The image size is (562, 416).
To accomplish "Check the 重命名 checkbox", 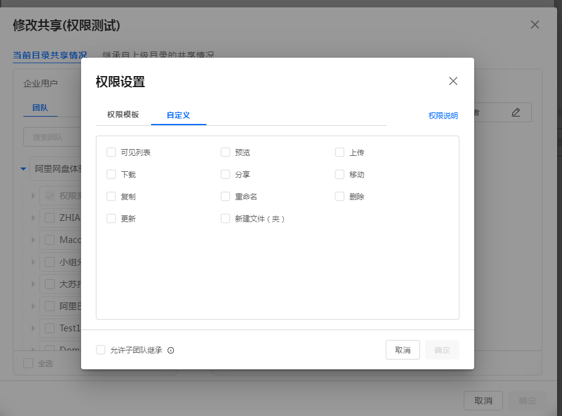I will click(225, 196).
